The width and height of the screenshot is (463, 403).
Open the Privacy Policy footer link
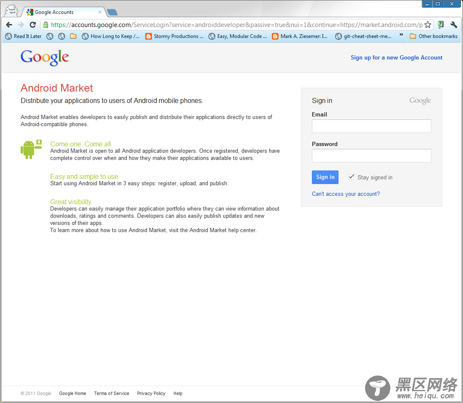[x=151, y=393]
